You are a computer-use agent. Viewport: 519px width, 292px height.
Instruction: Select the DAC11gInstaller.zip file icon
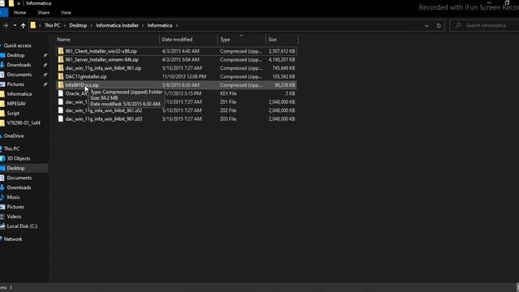point(61,76)
